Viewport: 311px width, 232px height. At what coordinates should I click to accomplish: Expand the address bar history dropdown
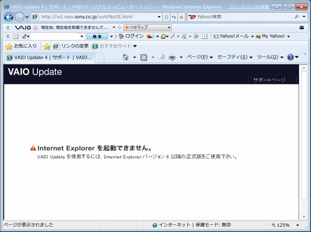point(159,17)
